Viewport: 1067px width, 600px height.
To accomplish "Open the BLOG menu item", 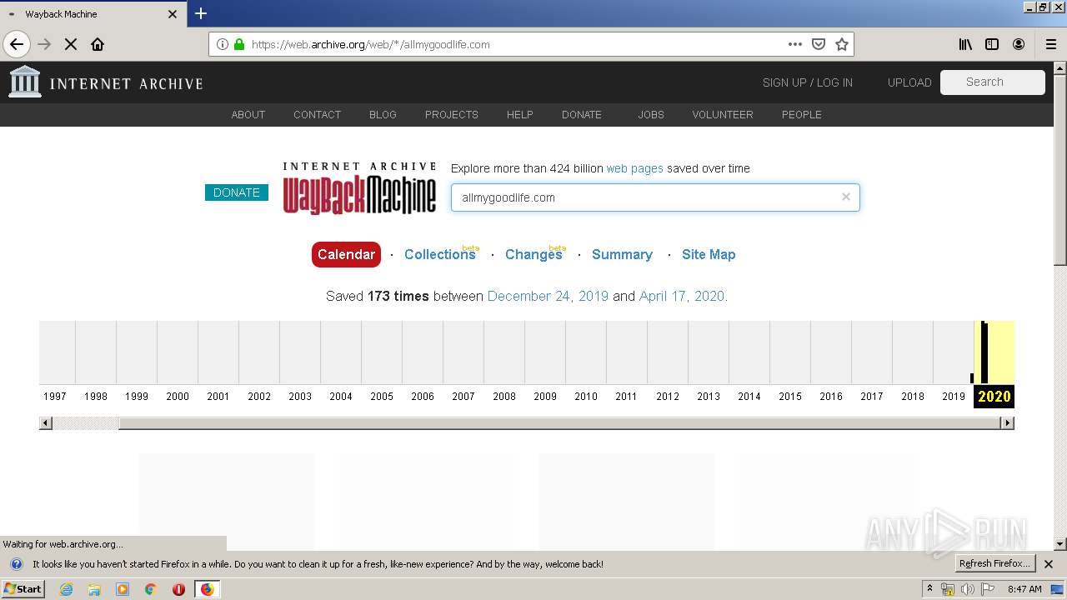I will click(x=383, y=115).
